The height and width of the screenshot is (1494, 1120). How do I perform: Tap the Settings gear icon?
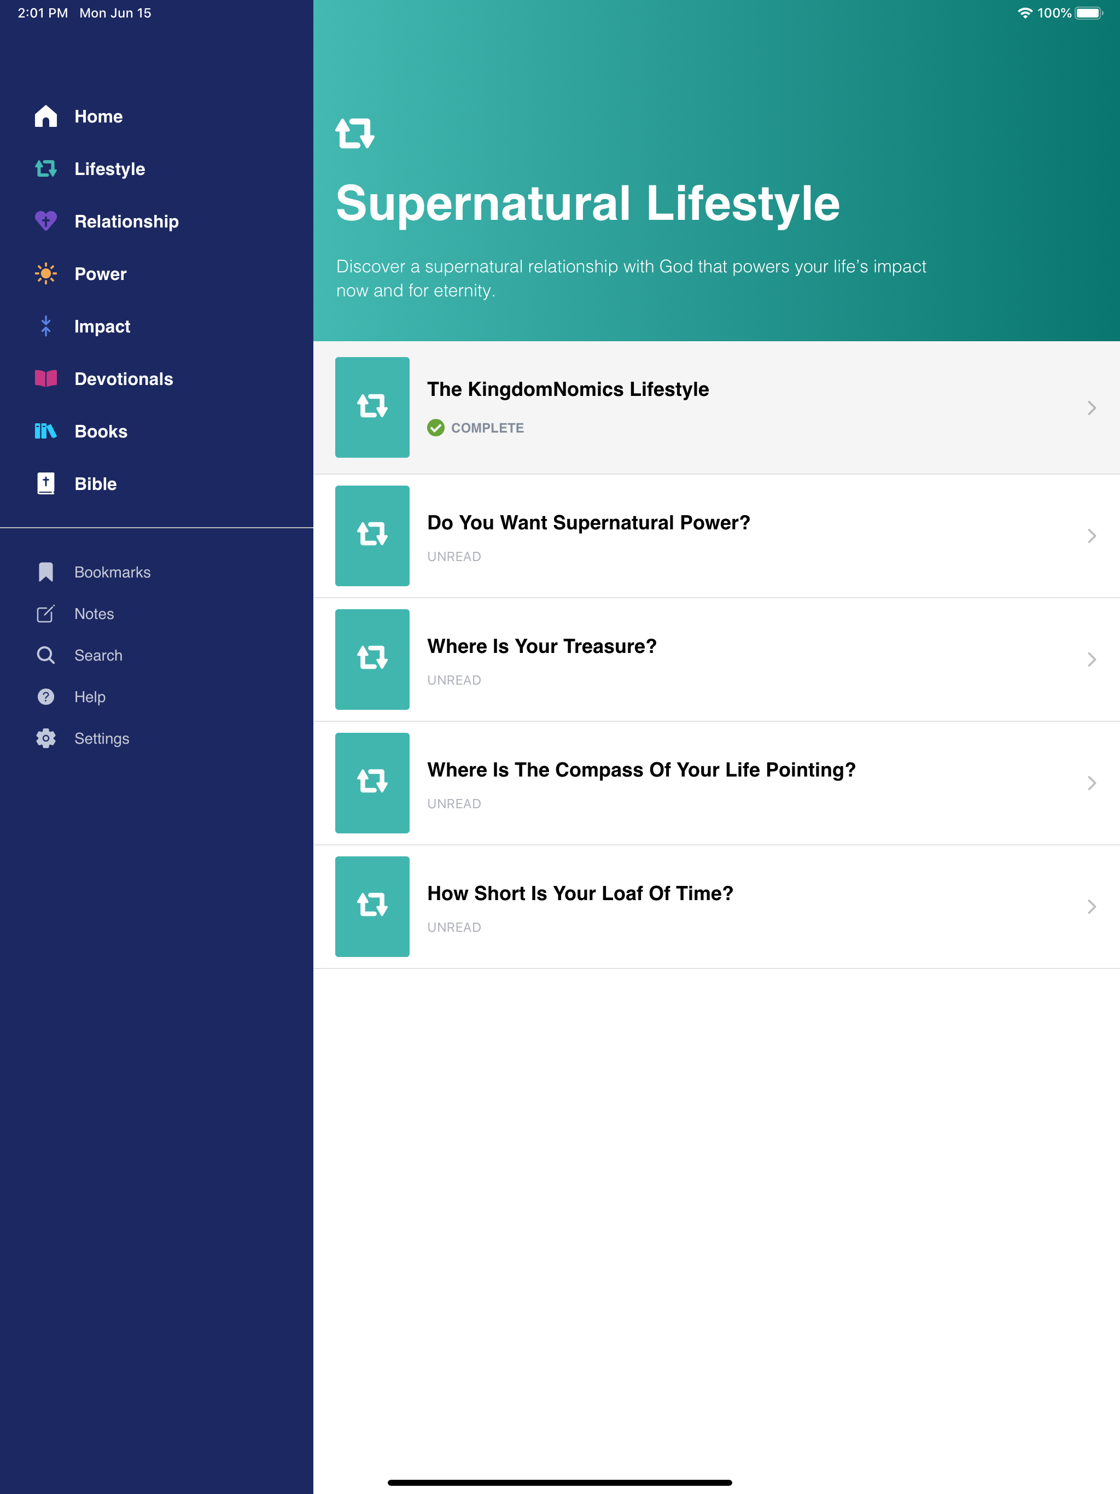[x=46, y=738]
